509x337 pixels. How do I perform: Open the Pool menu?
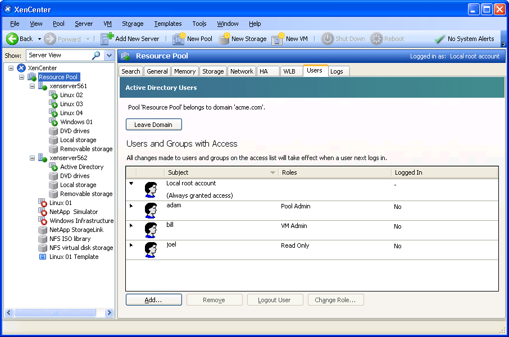point(59,24)
